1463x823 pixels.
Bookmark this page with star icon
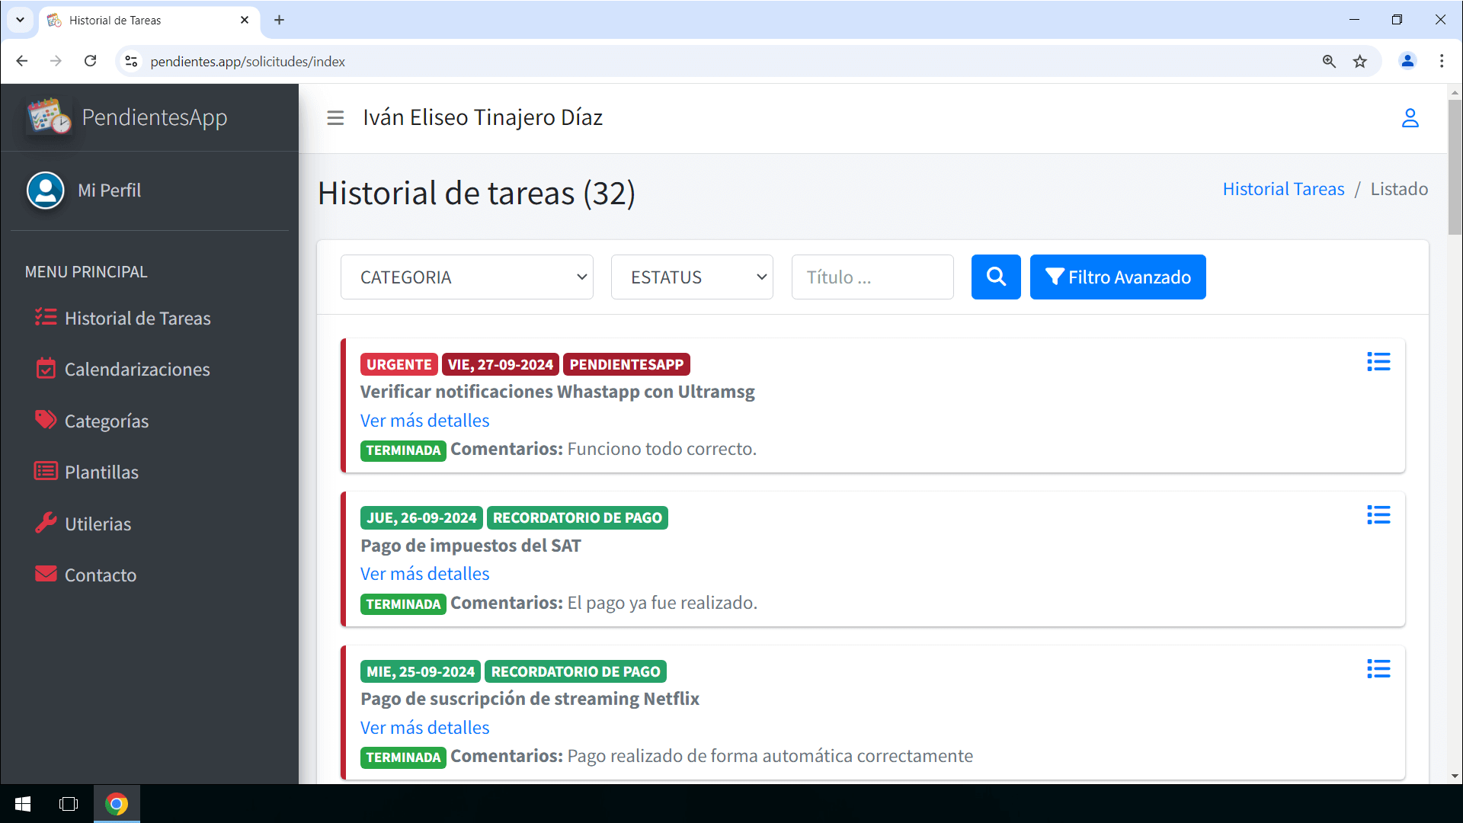tap(1360, 62)
